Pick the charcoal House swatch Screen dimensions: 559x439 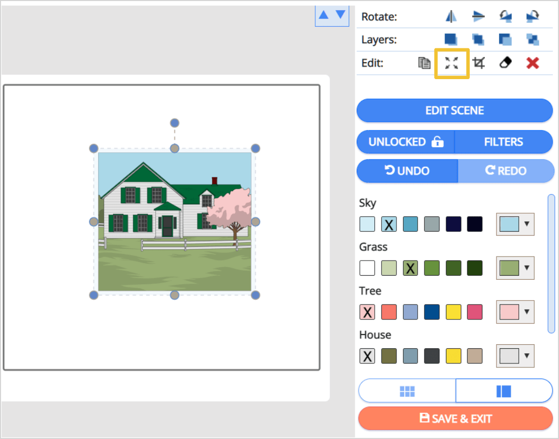[432, 356]
